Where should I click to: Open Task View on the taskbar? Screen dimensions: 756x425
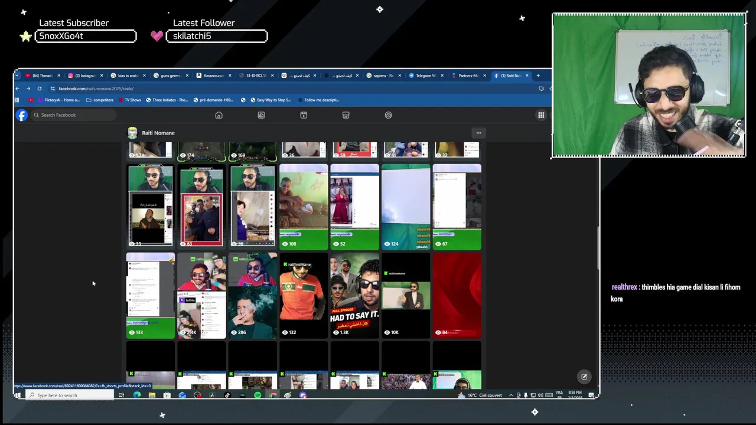tap(121, 395)
